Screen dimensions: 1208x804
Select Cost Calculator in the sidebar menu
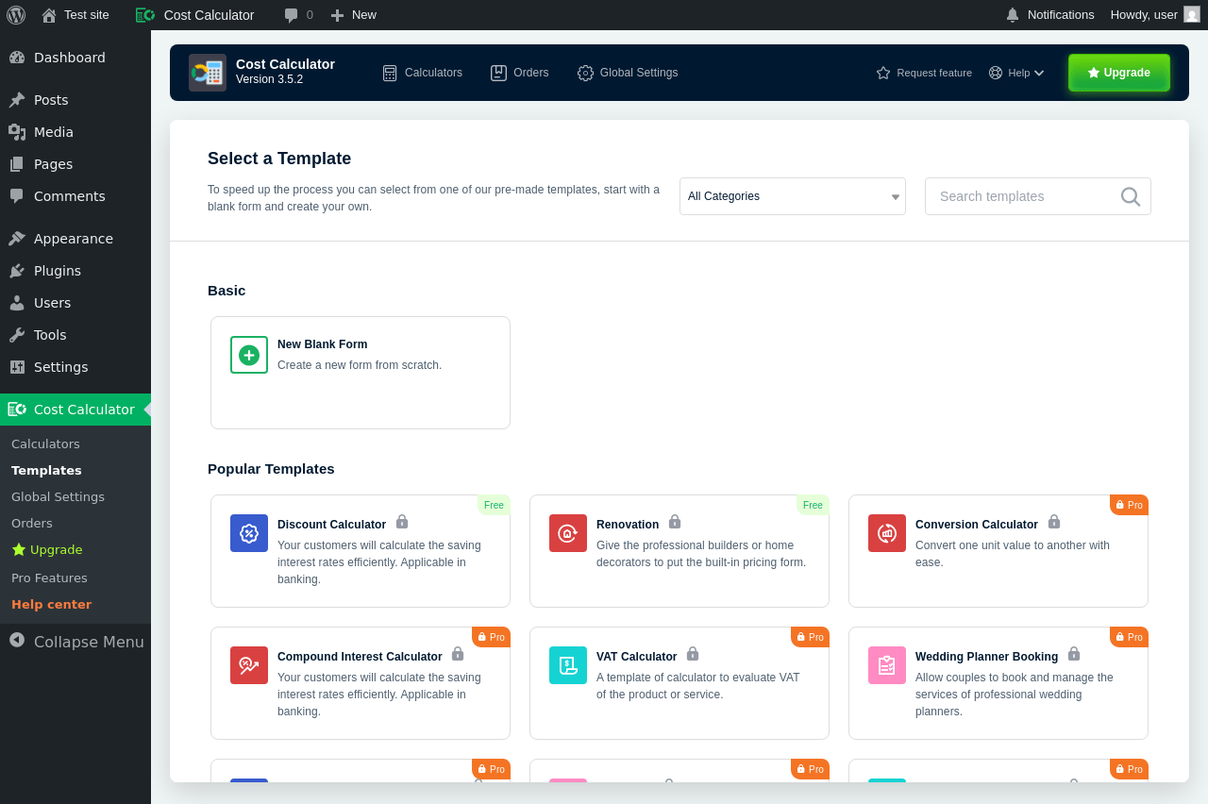[75, 410]
